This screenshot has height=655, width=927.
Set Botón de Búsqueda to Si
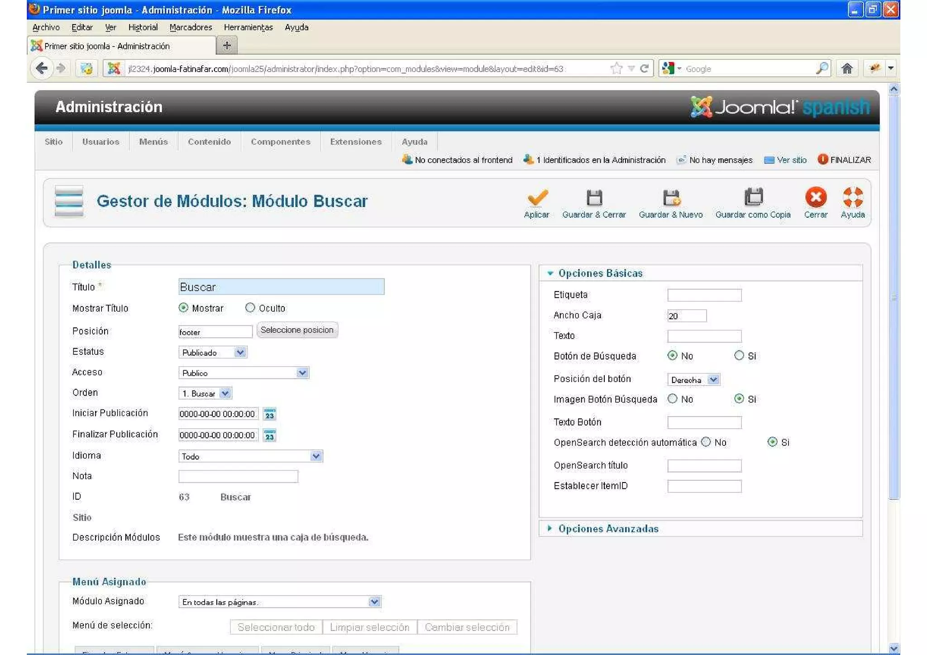(x=739, y=356)
